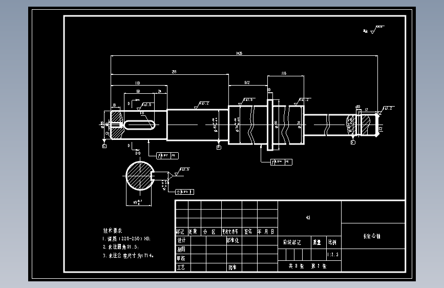
Task: Click the 制图 row label
Action: point(181,250)
